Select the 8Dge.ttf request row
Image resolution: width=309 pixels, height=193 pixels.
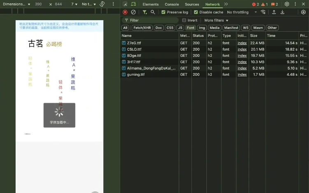click(215, 56)
